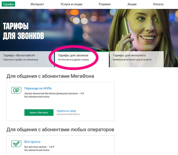Go to the Интернет section
Screen dimensions: 178x155
pos(37,4)
